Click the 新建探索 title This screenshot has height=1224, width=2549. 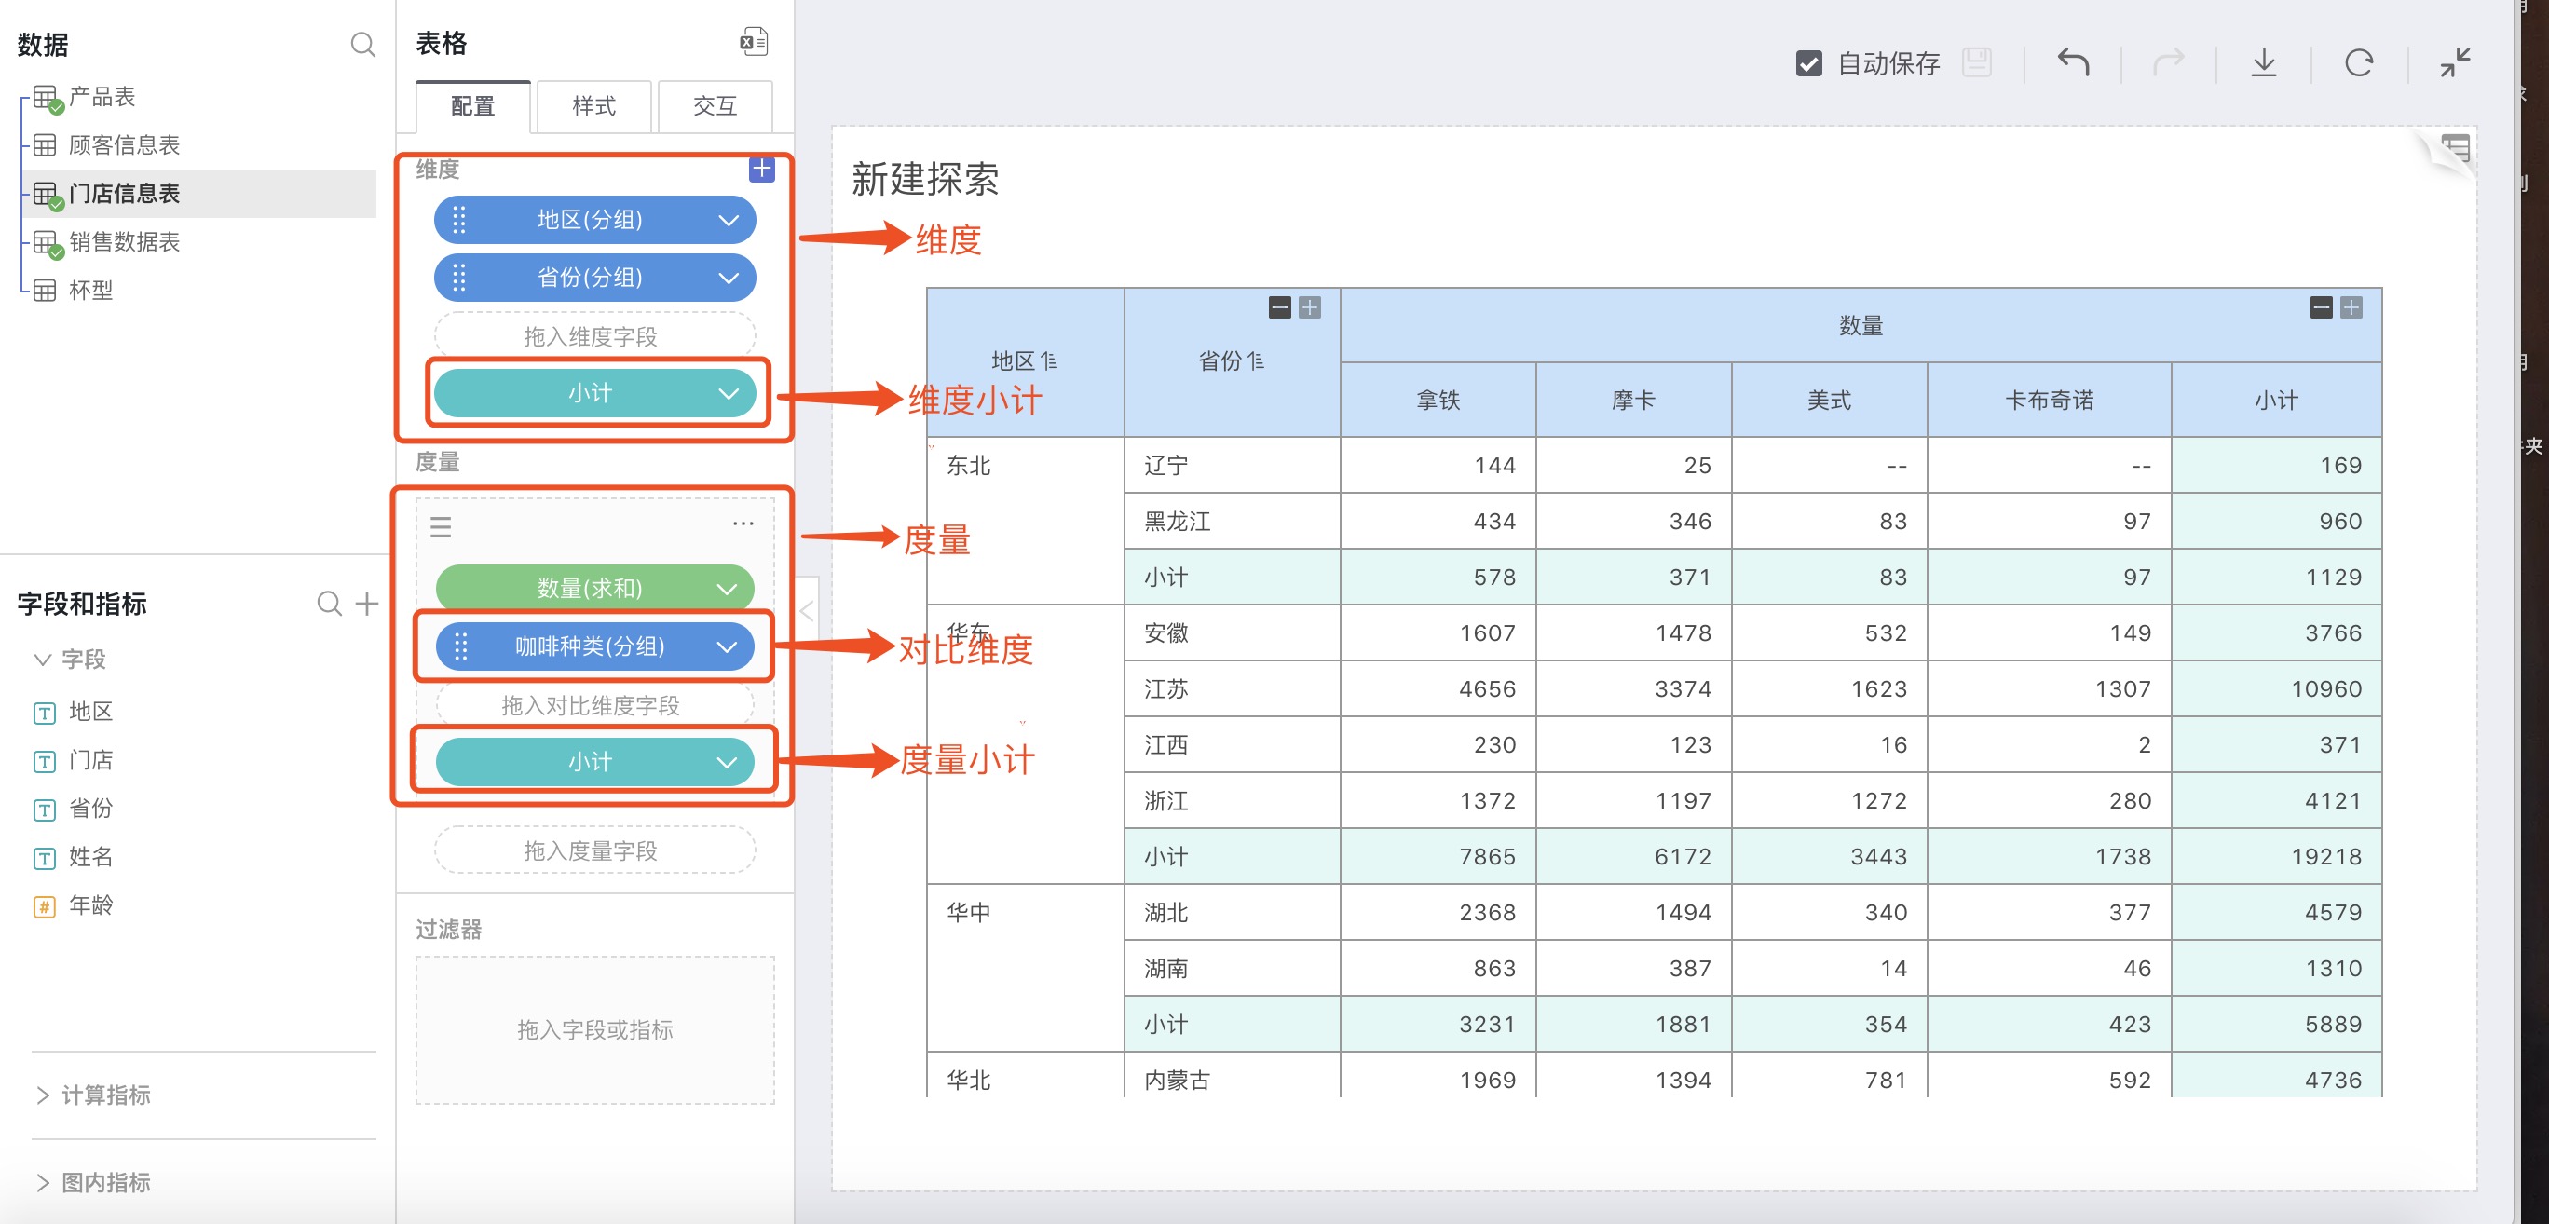coord(925,179)
